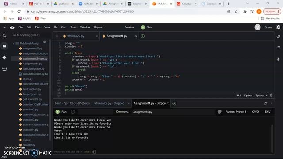Viewport: 283px width, 159px height.
Task: Open the AWS toolkit sidebar icon
Action: [4, 69]
